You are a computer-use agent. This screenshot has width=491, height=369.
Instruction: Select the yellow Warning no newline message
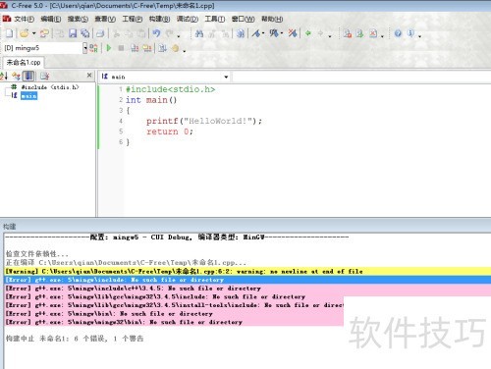pos(247,271)
